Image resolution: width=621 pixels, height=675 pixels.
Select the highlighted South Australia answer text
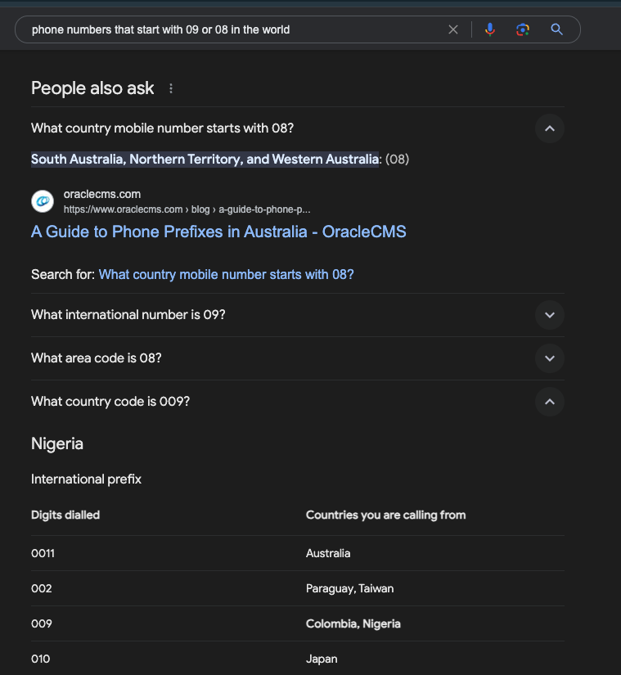point(205,160)
